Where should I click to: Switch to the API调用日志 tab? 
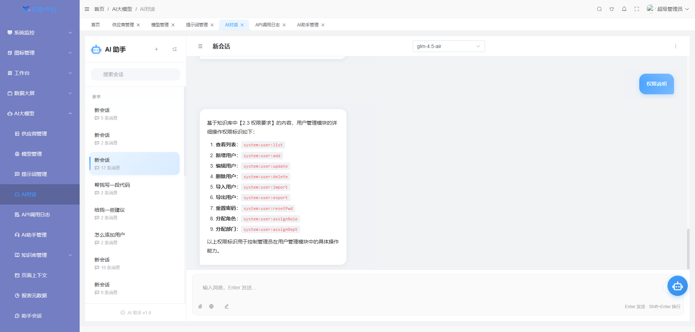click(x=268, y=25)
